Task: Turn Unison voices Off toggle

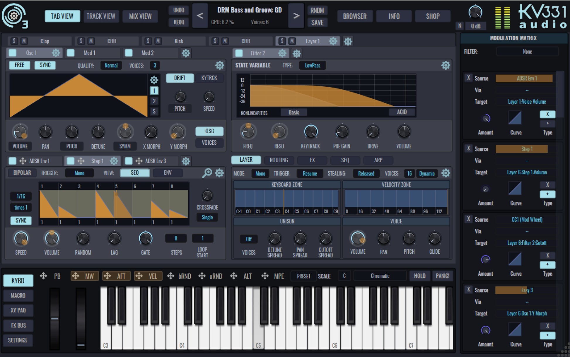Action: point(248,239)
